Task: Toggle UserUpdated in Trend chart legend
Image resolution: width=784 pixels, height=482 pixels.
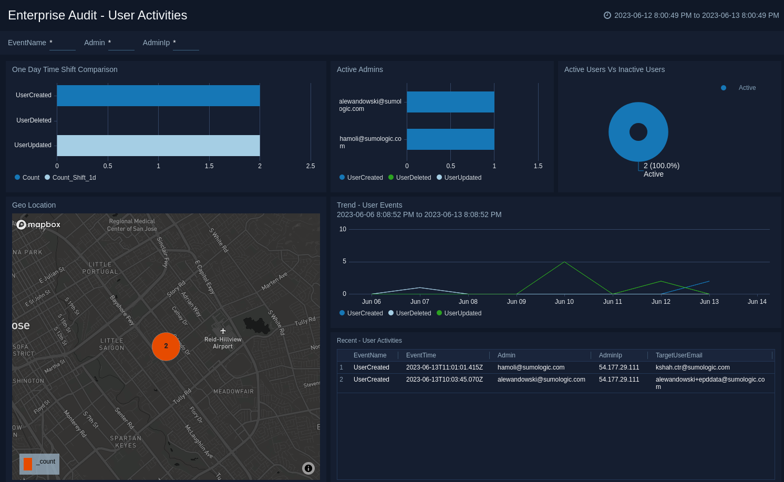Action: [459, 313]
